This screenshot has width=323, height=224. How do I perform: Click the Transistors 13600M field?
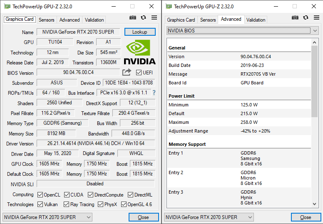pos(108,62)
